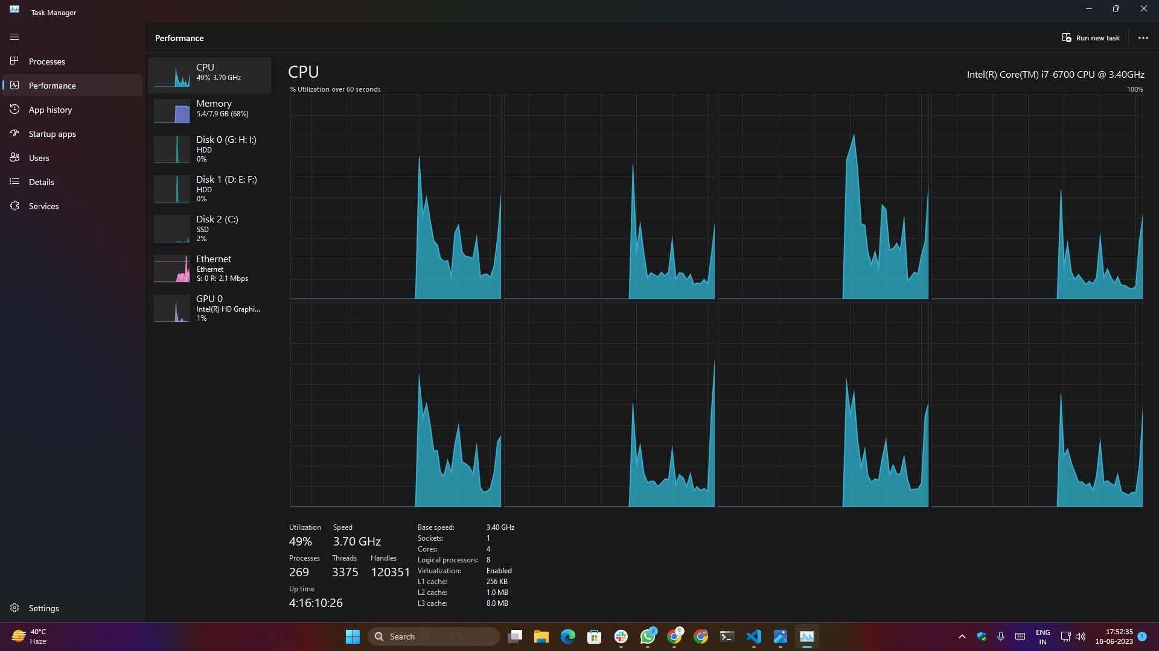Go to Startup apps page
This screenshot has height=651, width=1159.
tap(72, 134)
